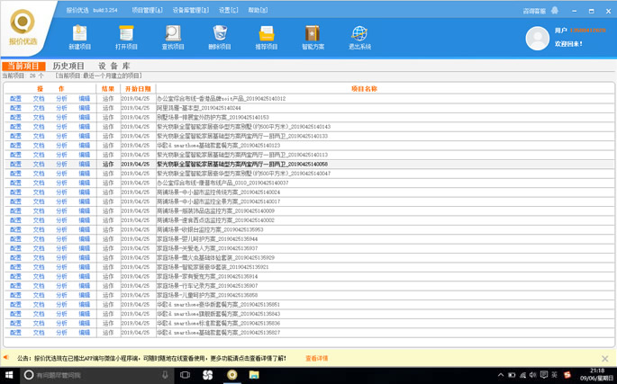Screen dimensions: 617x384
Task: Click the user avatar picture
Action: coord(537,38)
